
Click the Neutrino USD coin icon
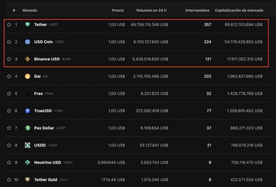[x=28, y=162]
